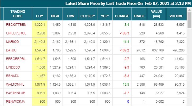The width and height of the screenshot is (192, 106).
Task: Click the TRADE column header
Action: coord(139,16)
